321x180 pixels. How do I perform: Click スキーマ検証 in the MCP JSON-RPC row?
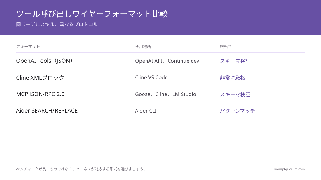click(235, 94)
